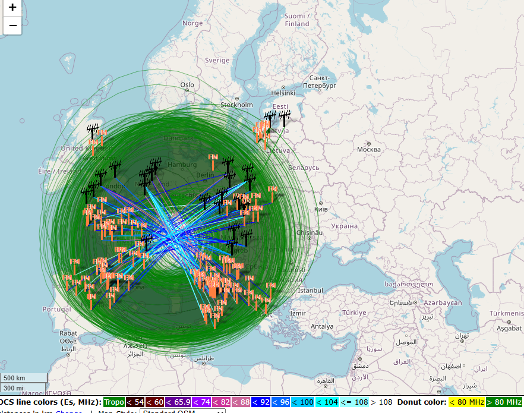The width and height of the screenshot is (524, 413).
Task: Click yellow '< 80 MHz' donut color swatch
Action: (466, 402)
